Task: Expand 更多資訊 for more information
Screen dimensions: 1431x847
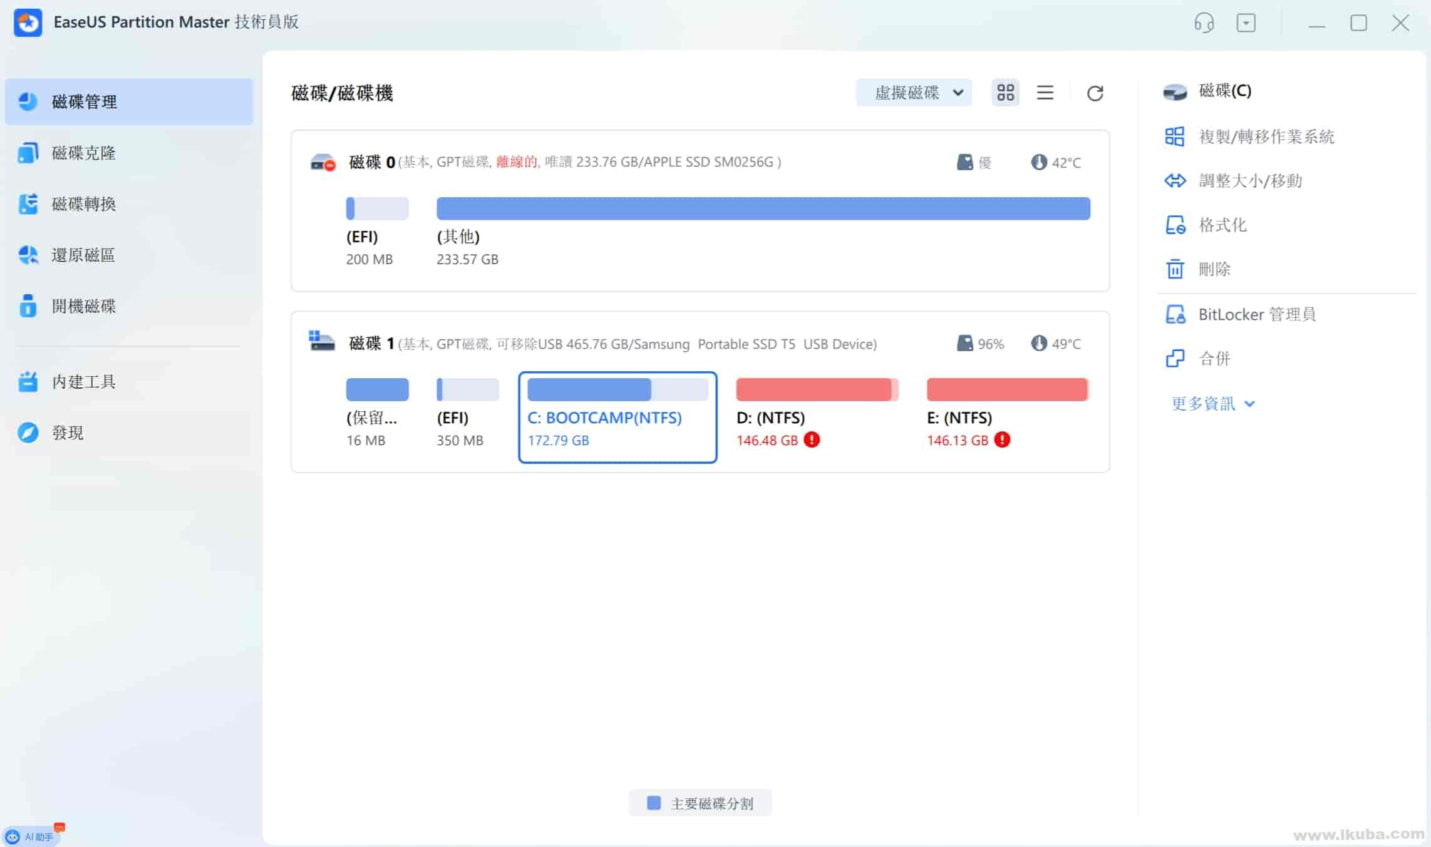Action: pos(1212,404)
